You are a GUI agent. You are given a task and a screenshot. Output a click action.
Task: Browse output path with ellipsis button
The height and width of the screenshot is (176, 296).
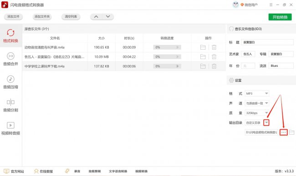coord(283,132)
